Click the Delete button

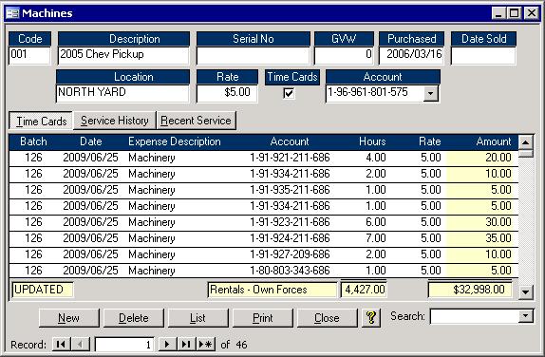(134, 318)
